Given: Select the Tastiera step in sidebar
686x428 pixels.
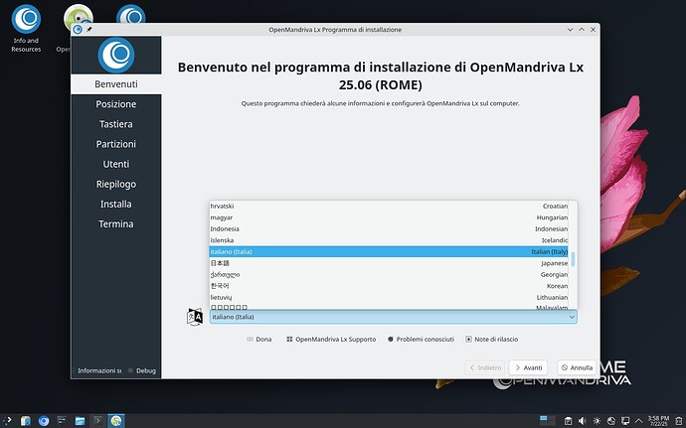Looking at the screenshot, I should pyautogui.click(x=116, y=124).
